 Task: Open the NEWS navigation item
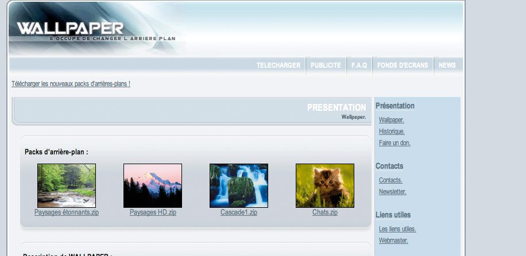click(447, 65)
